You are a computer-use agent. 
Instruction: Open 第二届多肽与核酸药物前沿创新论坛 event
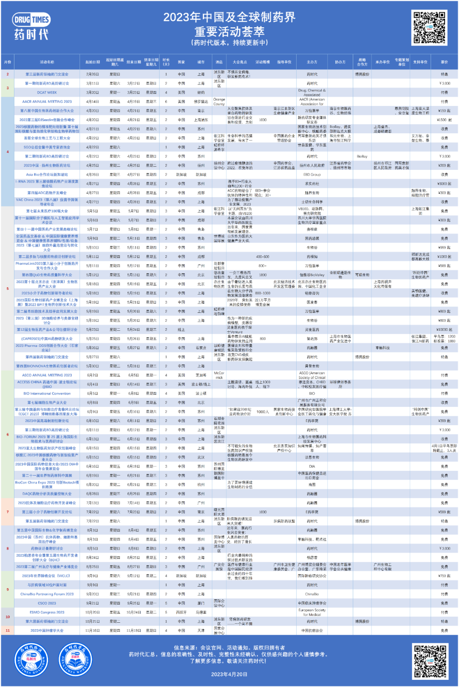coord(47,257)
